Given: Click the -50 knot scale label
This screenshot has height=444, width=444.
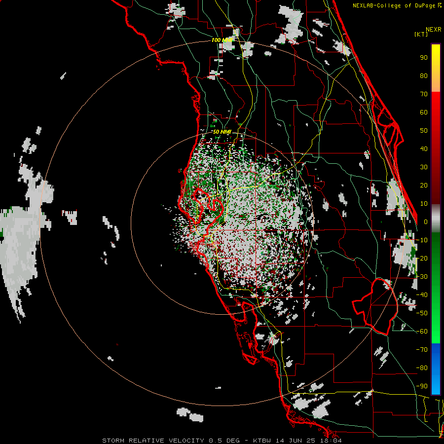Looking at the screenshot, I should [x=422, y=313].
